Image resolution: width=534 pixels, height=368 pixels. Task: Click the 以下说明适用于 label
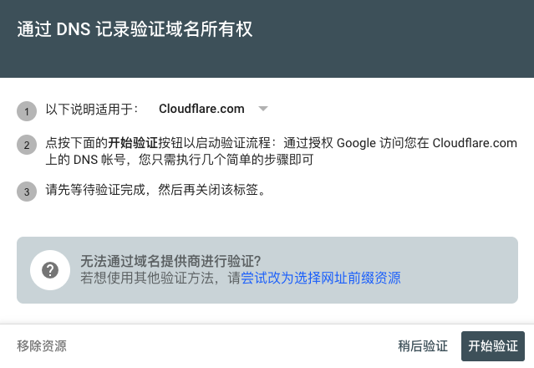tap(92, 109)
